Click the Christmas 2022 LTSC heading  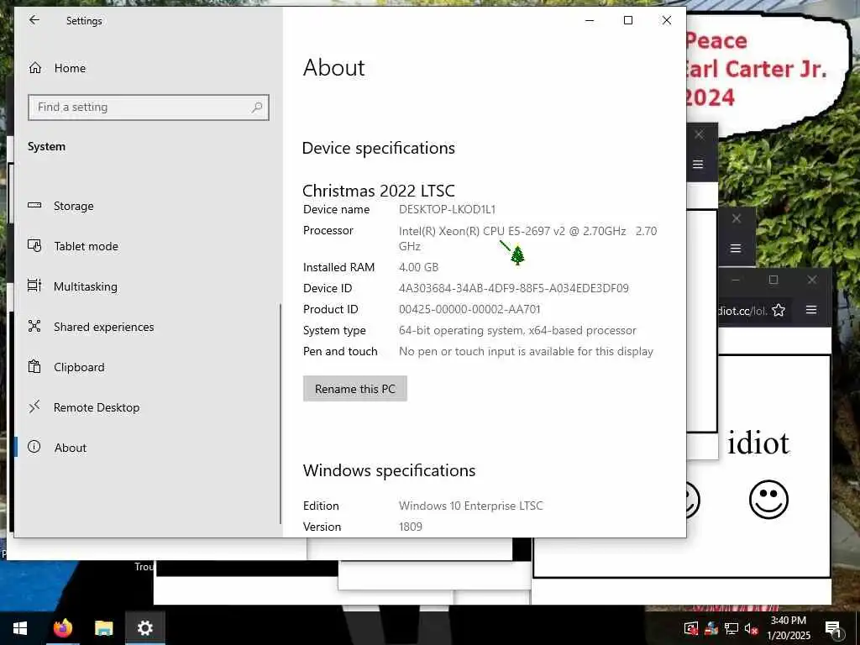[379, 191]
